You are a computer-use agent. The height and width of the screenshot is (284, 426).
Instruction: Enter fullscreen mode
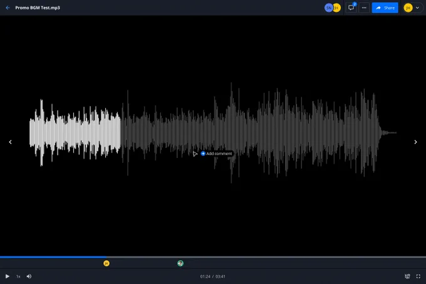point(418,276)
